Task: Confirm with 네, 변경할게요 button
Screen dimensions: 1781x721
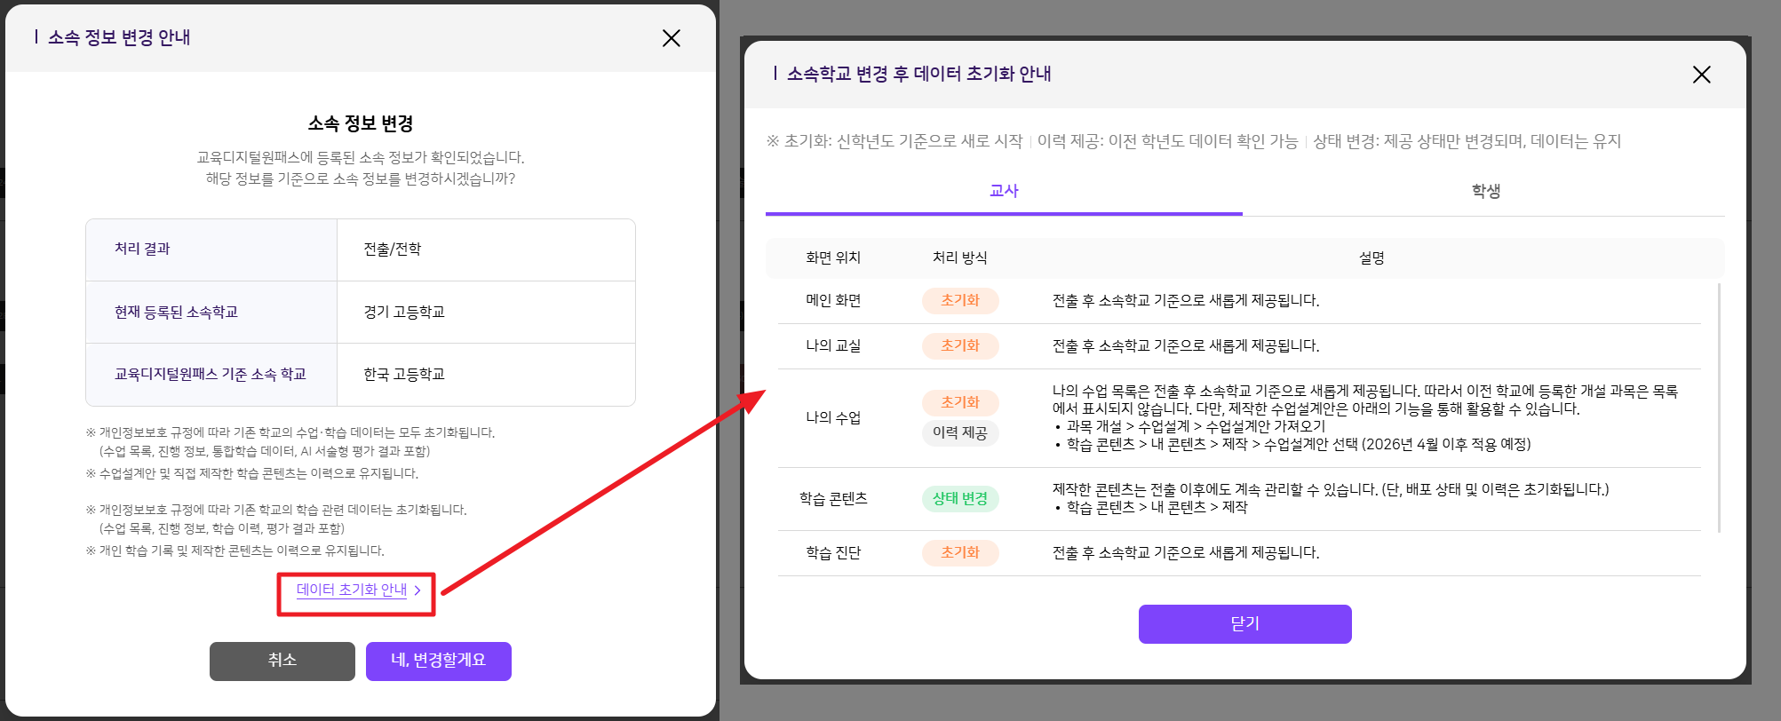Action: point(438,661)
